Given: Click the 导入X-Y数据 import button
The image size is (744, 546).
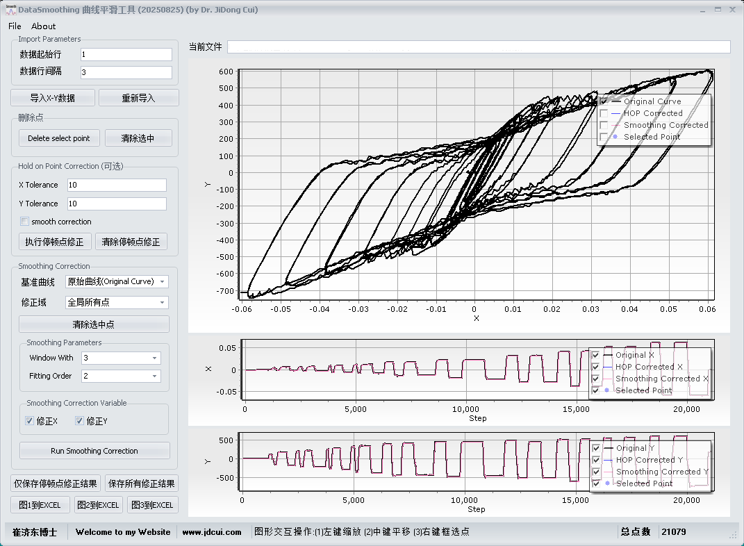Looking at the screenshot, I should tap(53, 98).
